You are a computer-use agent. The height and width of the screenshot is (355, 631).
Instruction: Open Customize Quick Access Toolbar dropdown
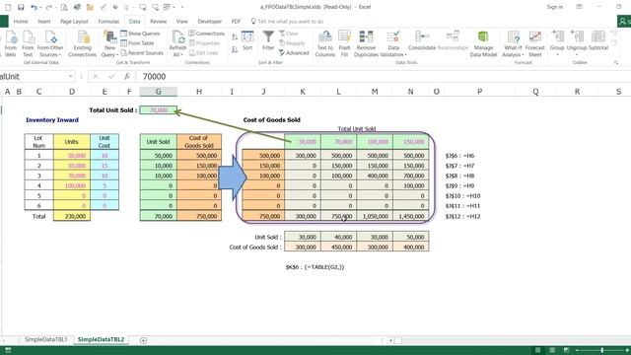click(181, 7)
